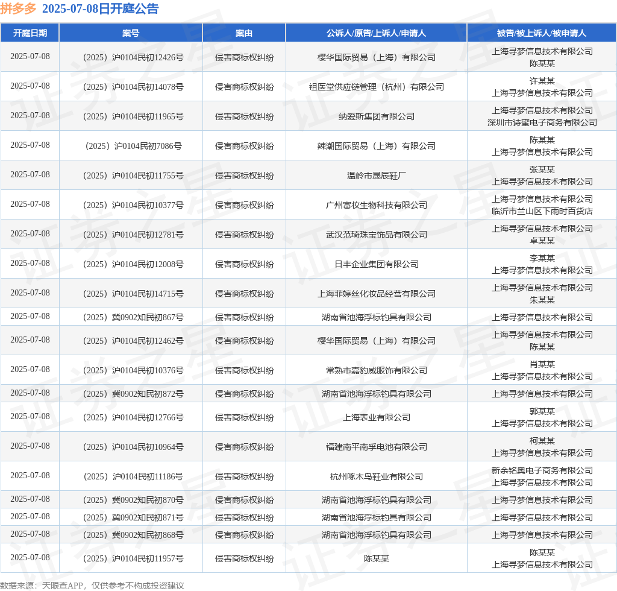
Task: Click defendant 卓某某
Action: click(x=542, y=241)
